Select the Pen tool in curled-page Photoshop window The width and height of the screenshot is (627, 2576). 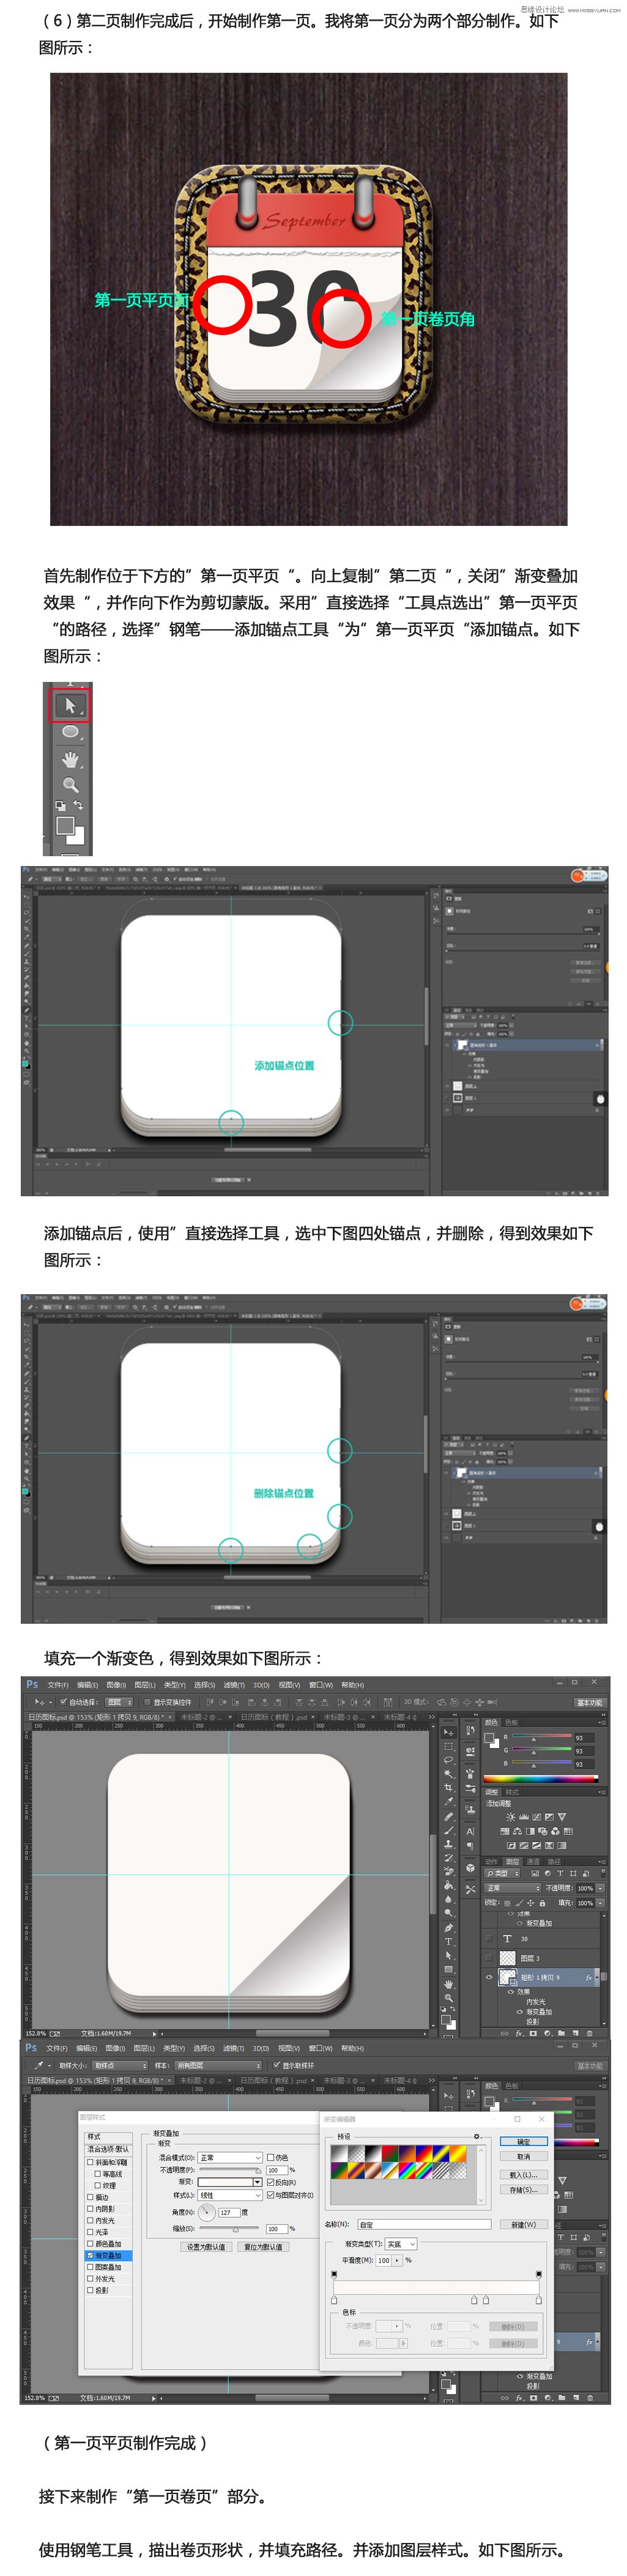pyautogui.click(x=449, y=1928)
